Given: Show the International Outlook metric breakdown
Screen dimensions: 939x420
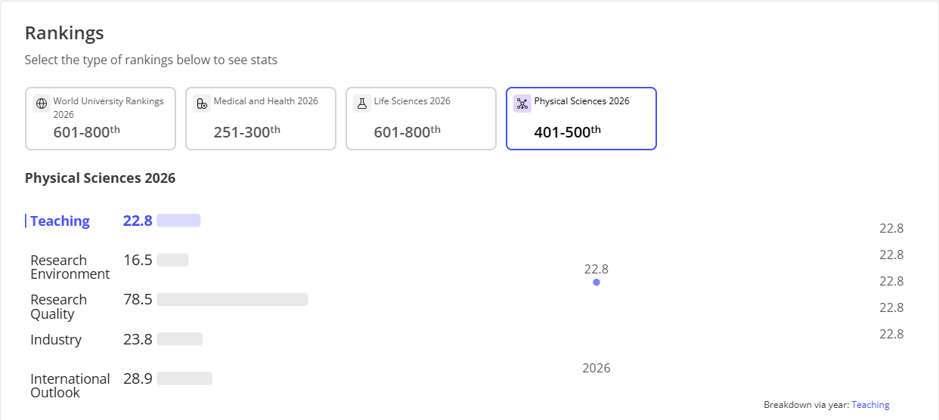Looking at the screenshot, I should coord(70,385).
